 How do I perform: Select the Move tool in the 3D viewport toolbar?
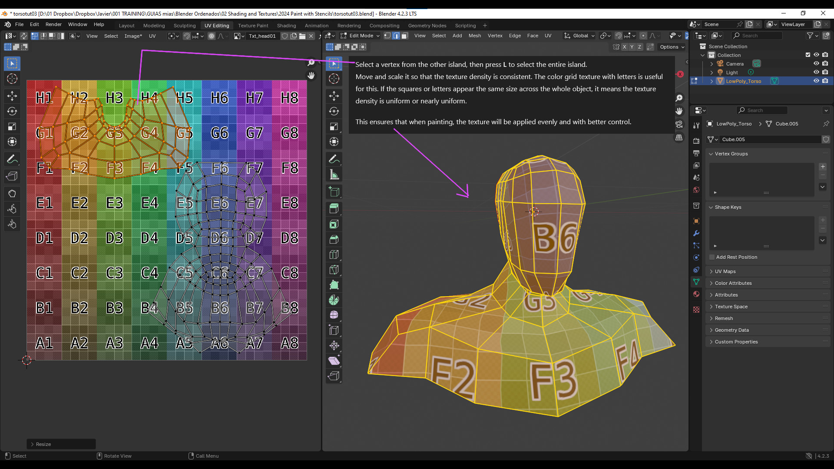334,96
